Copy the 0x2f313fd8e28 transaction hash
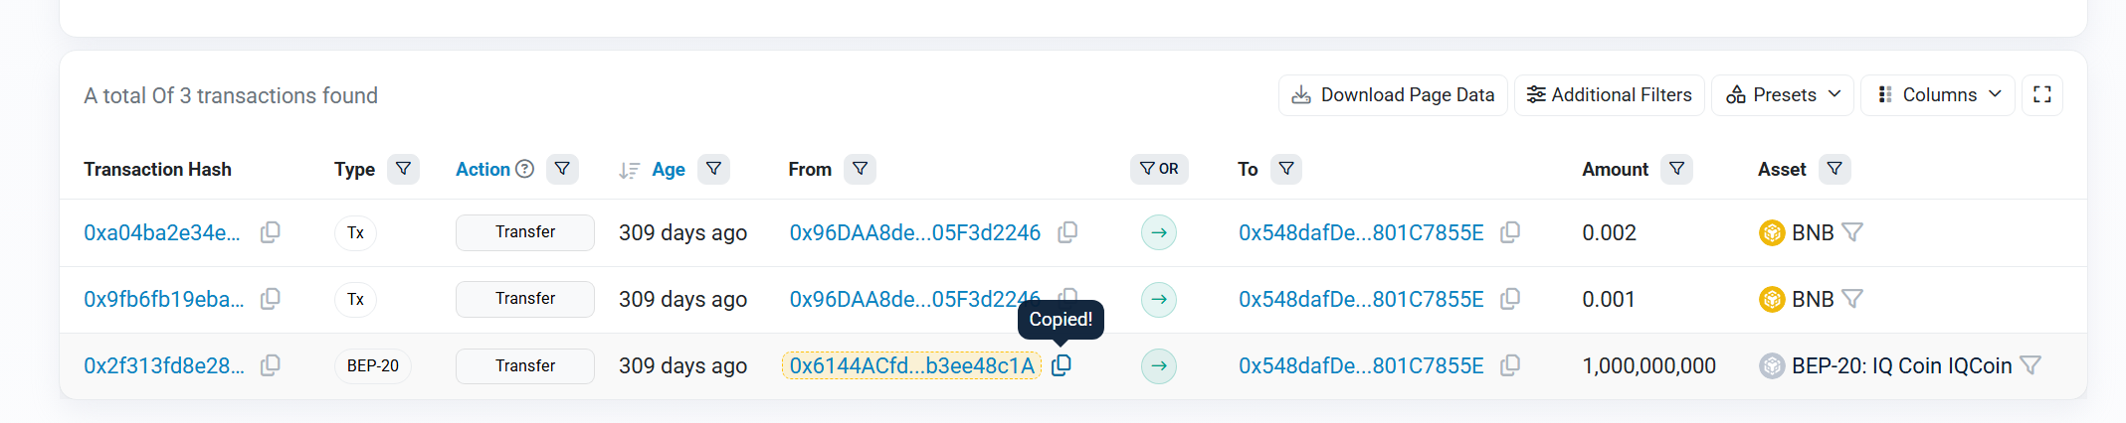Viewport: 2126px width, 423px height. 270,366
